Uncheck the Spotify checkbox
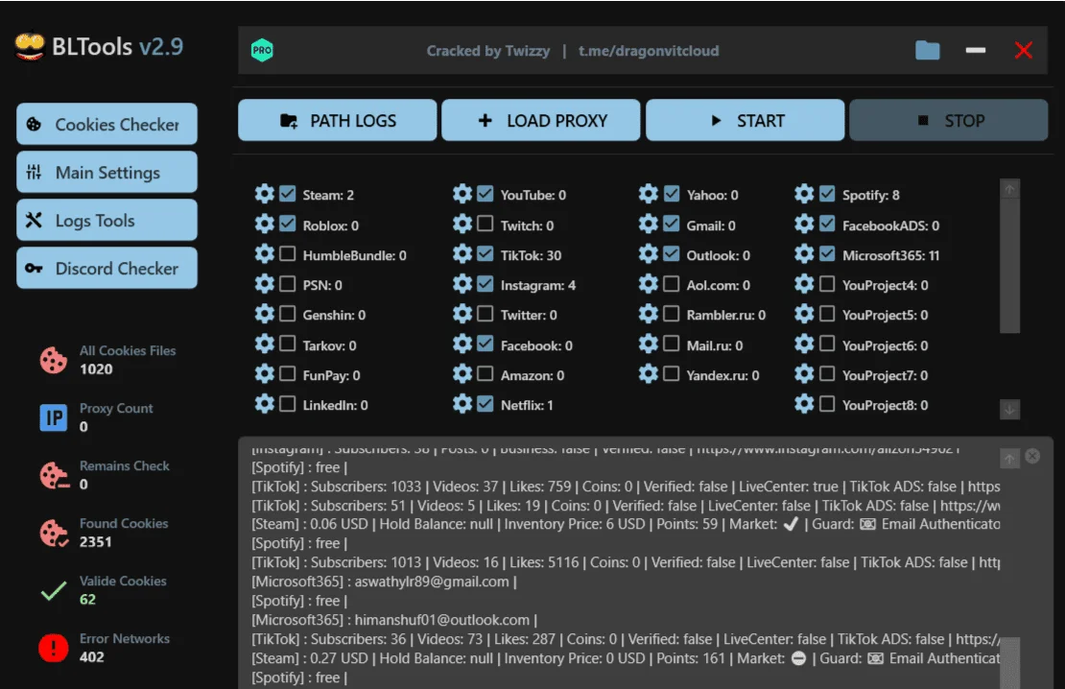 [827, 195]
